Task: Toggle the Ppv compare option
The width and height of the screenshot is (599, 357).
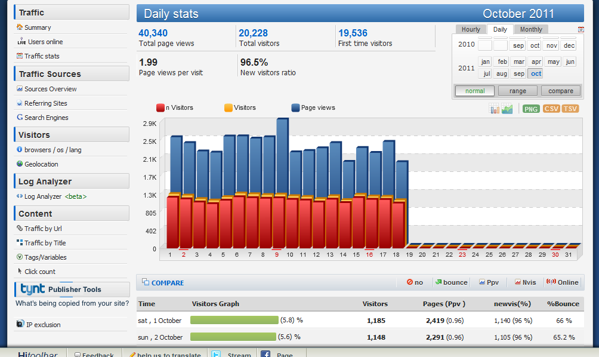Action: [x=489, y=282]
